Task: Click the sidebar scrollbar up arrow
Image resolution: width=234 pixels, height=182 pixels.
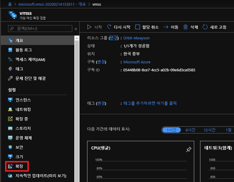Action: pos(77,38)
